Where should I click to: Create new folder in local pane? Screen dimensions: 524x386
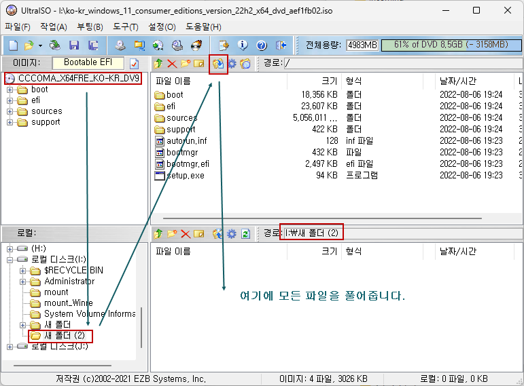pyautogui.click(x=172, y=234)
